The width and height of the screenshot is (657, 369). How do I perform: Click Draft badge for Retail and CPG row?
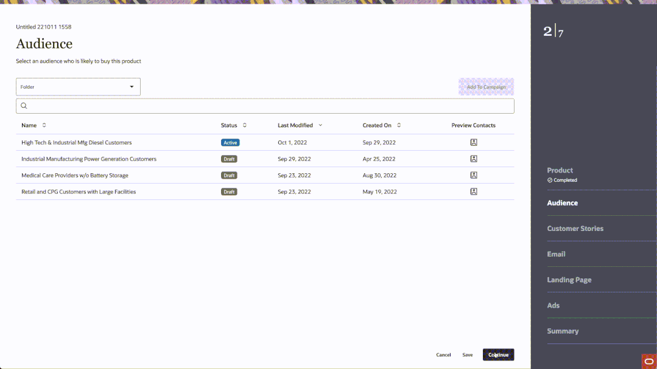click(x=229, y=191)
